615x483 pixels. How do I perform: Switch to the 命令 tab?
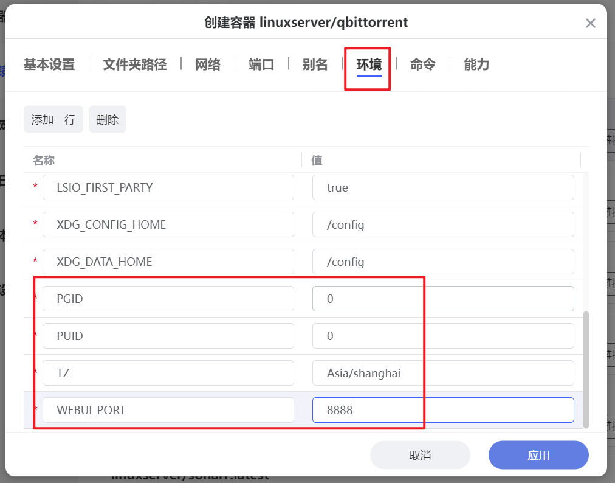(423, 64)
